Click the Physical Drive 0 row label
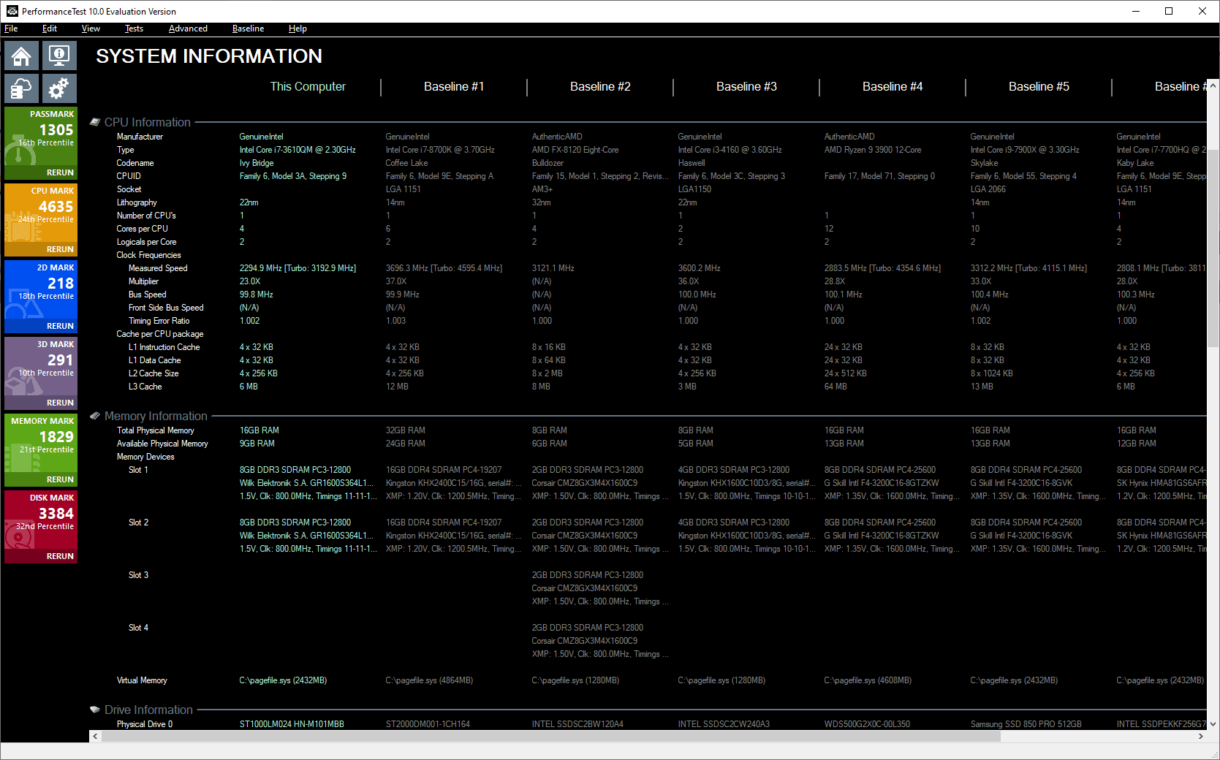The image size is (1220, 760). [x=145, y=724]
